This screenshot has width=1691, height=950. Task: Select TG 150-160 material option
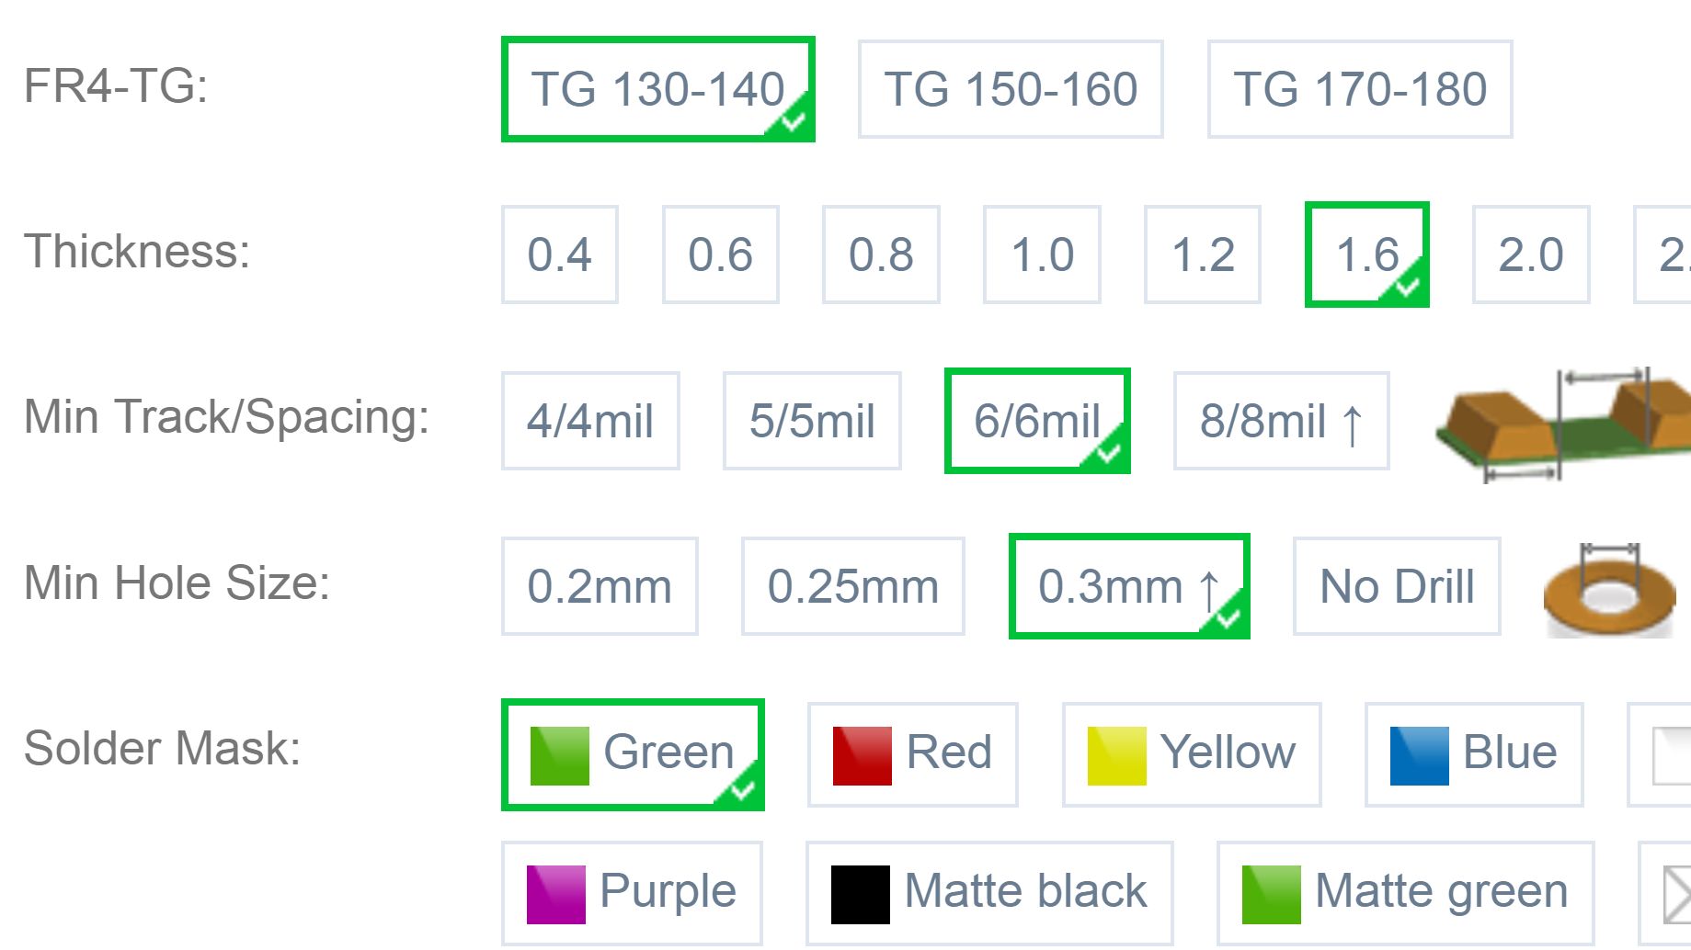click(x=1011, y=89)
